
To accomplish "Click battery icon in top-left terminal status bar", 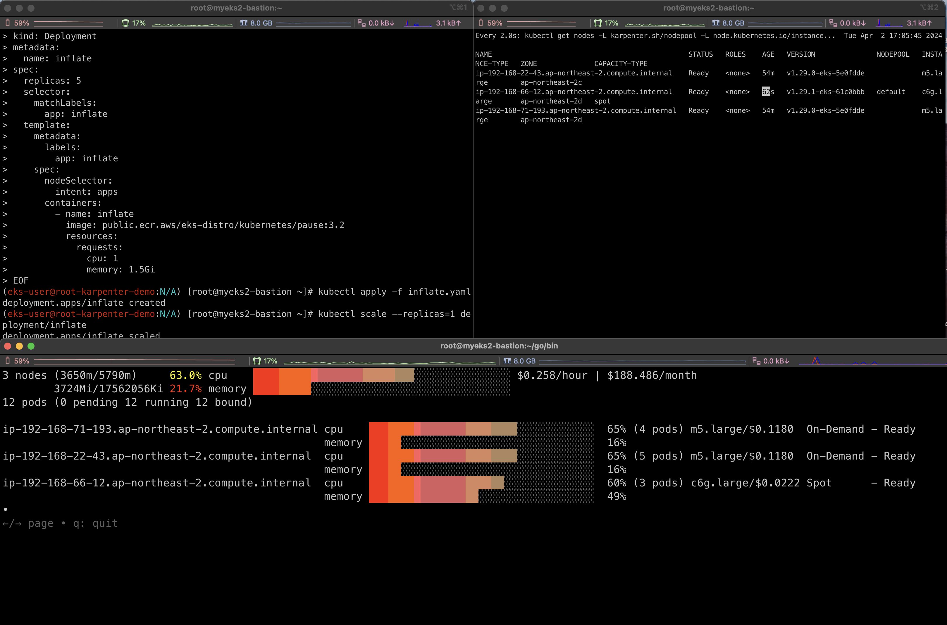I will [8, 23].
